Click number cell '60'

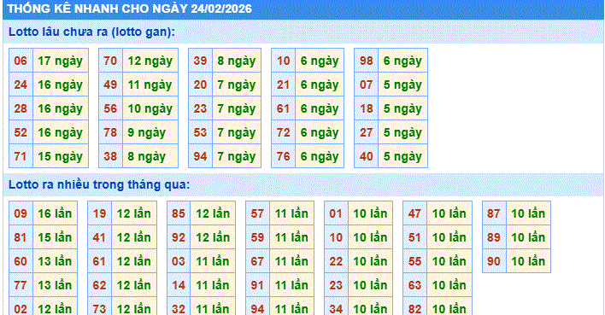[21, 261]
